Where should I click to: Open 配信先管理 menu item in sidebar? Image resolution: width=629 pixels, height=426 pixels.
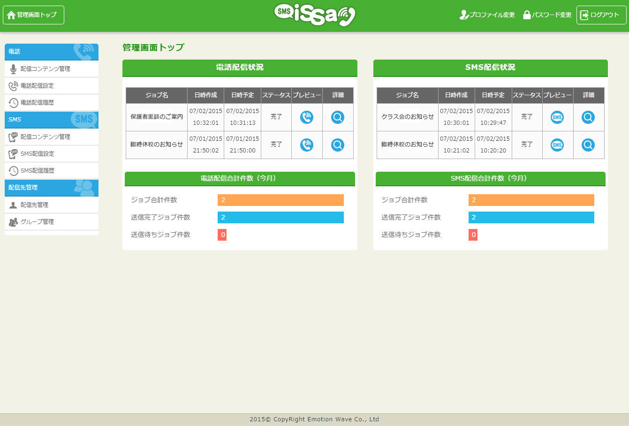click(52, 205)
